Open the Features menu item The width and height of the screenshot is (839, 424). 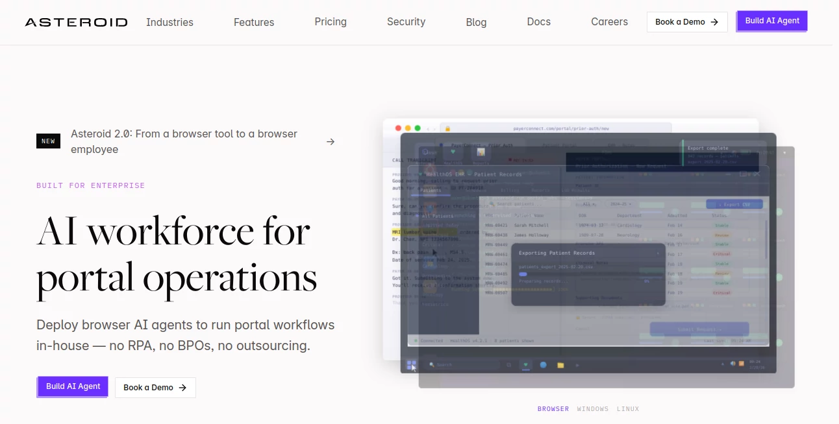[x=254, y=22]
